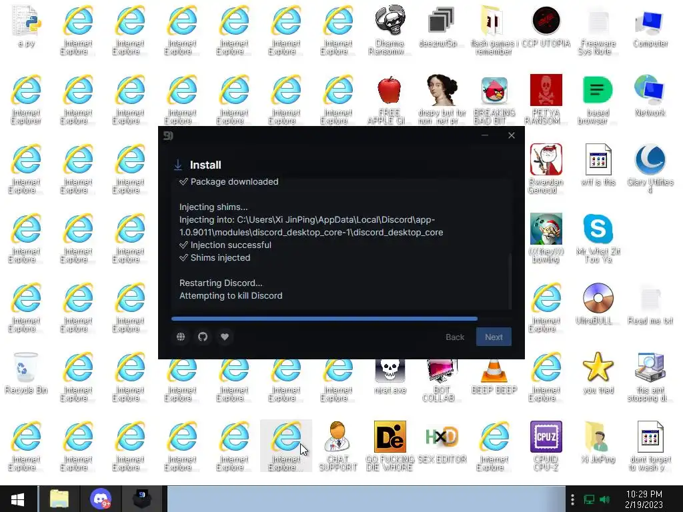Select the CHAT SUPPORT doctor icon

[x=337, y=446]
